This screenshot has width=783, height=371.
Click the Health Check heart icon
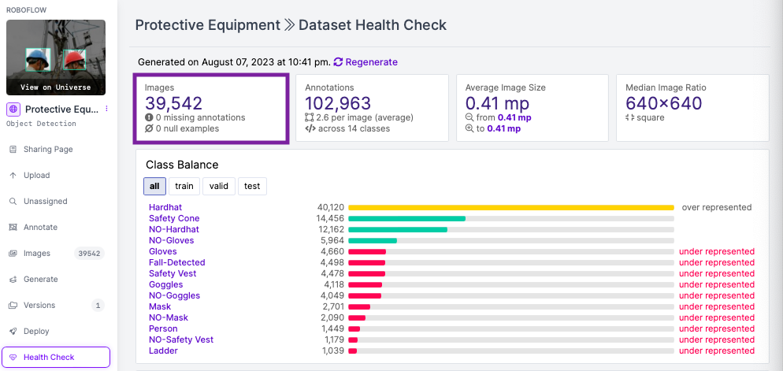(13, 357)
